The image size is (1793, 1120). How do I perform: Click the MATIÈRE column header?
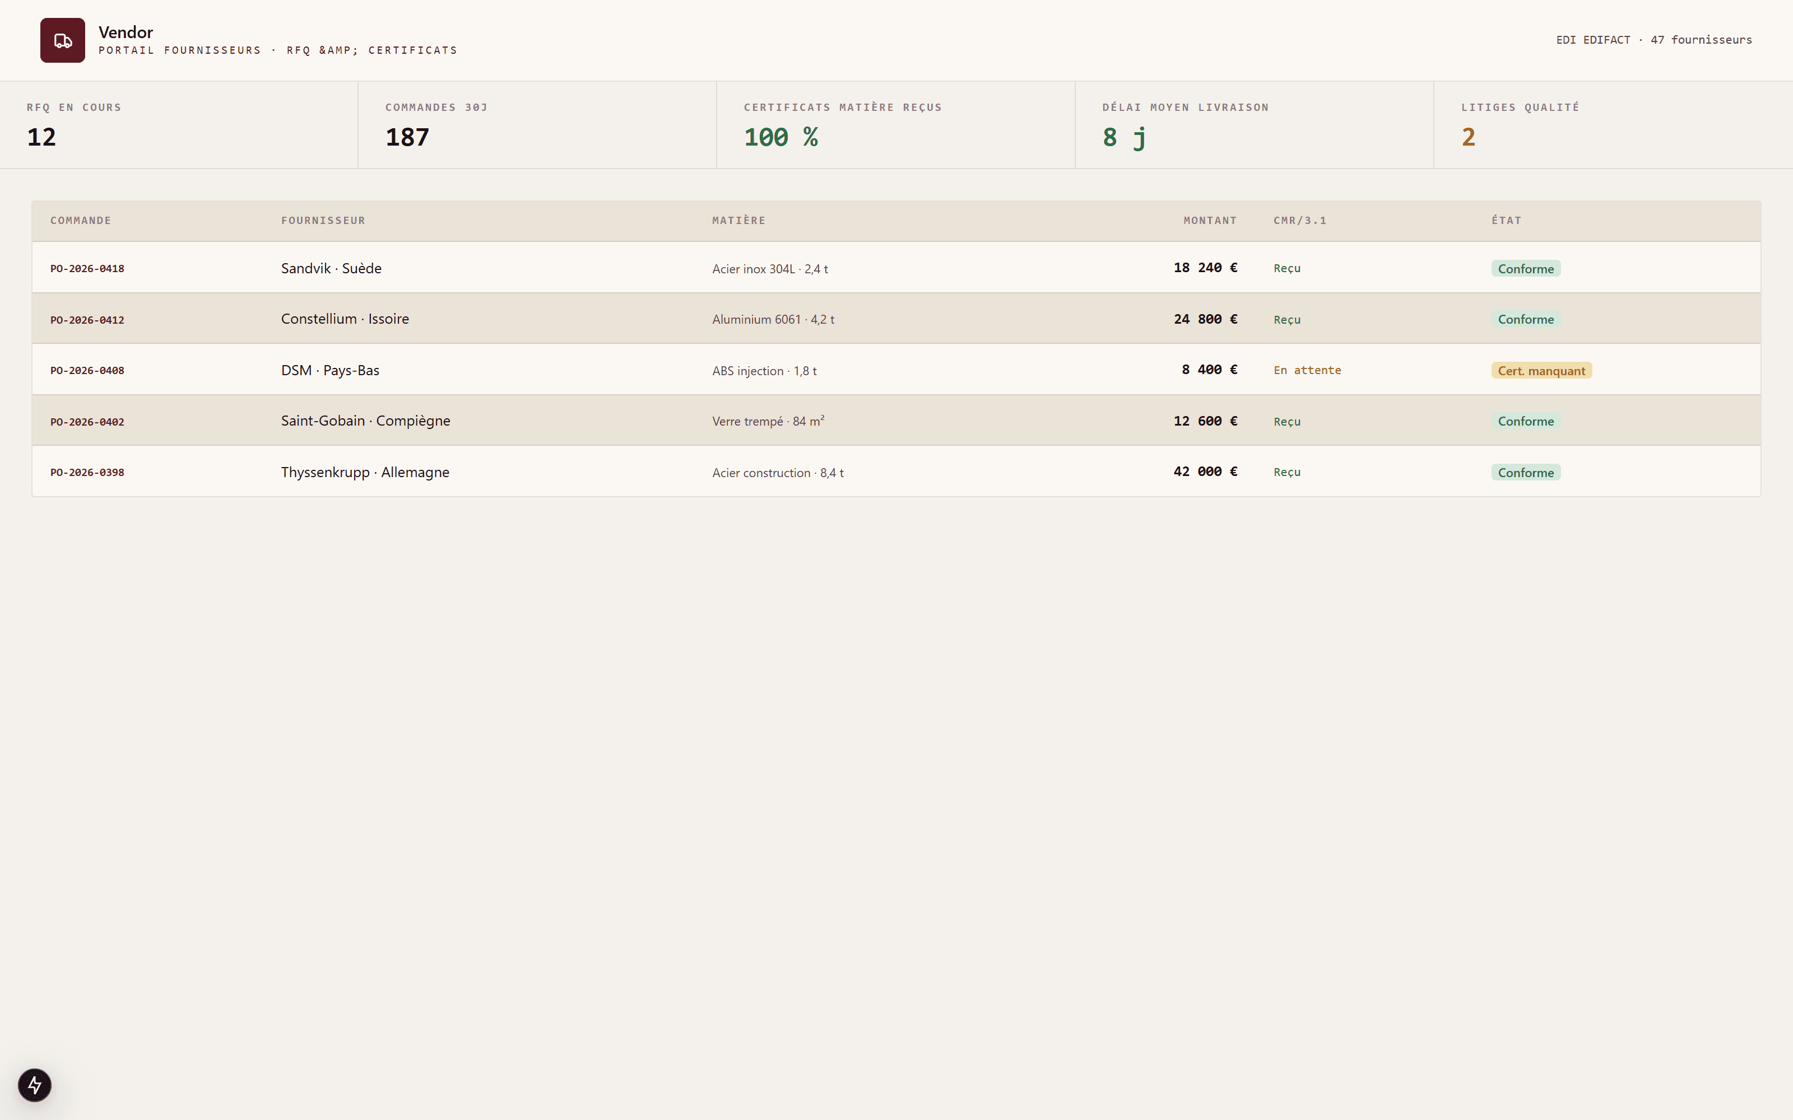coord(738,221)
